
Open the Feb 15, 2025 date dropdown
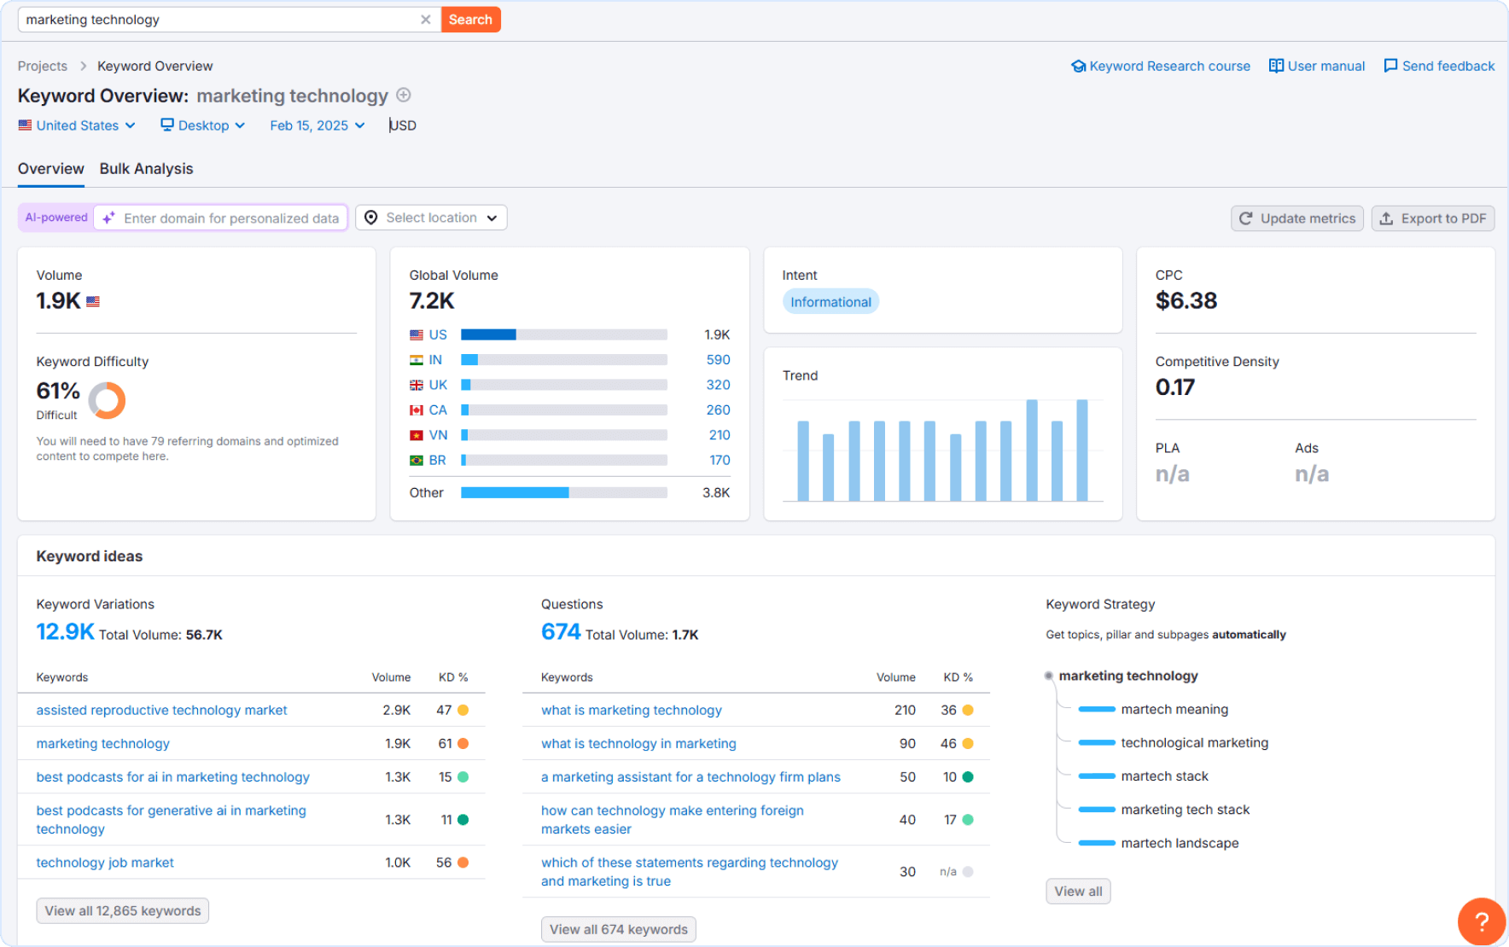click(x=318, y=125)
